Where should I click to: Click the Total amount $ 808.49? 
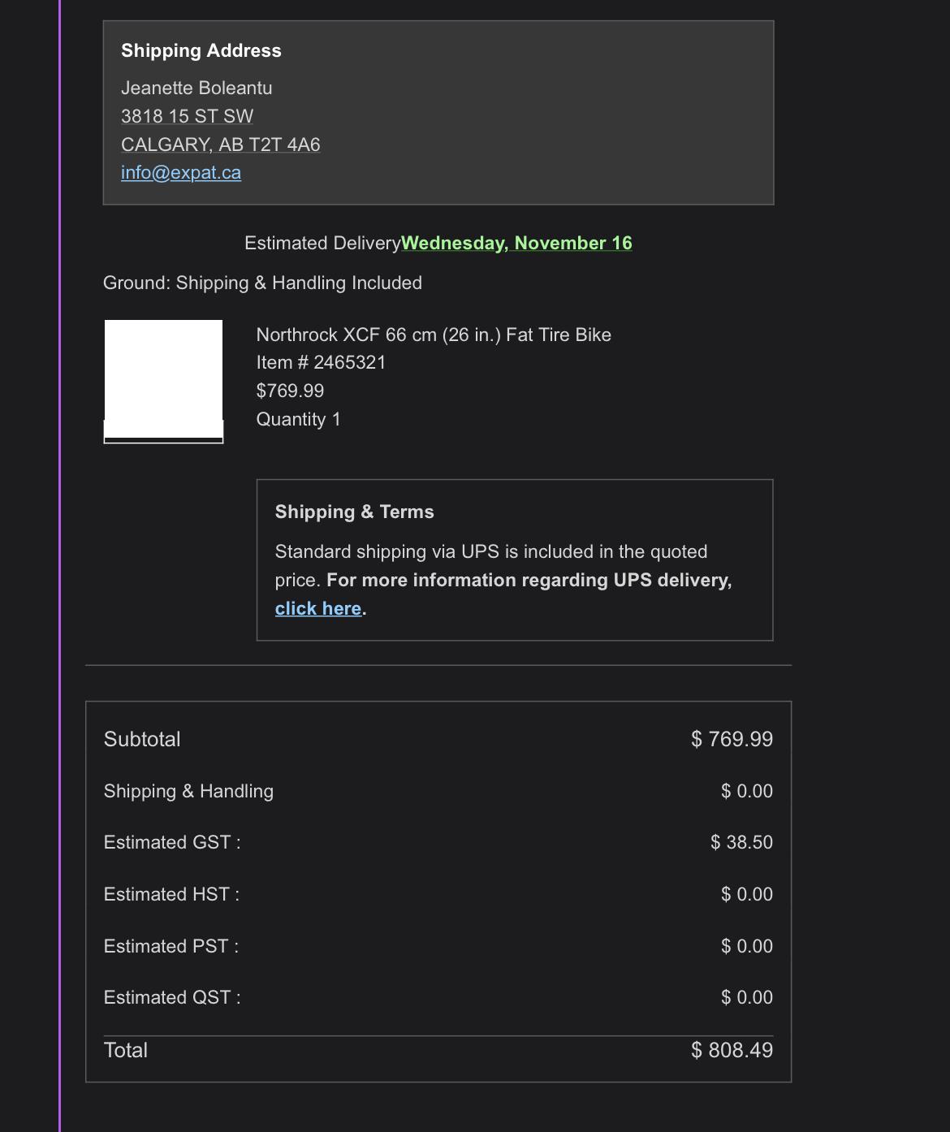732,1051
